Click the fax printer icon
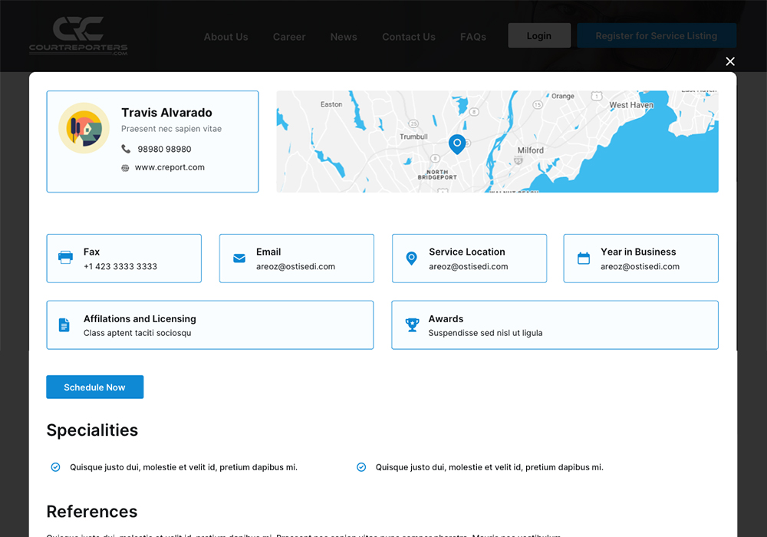The height and width of the screenshot is (537, 767). click(66, 258)
